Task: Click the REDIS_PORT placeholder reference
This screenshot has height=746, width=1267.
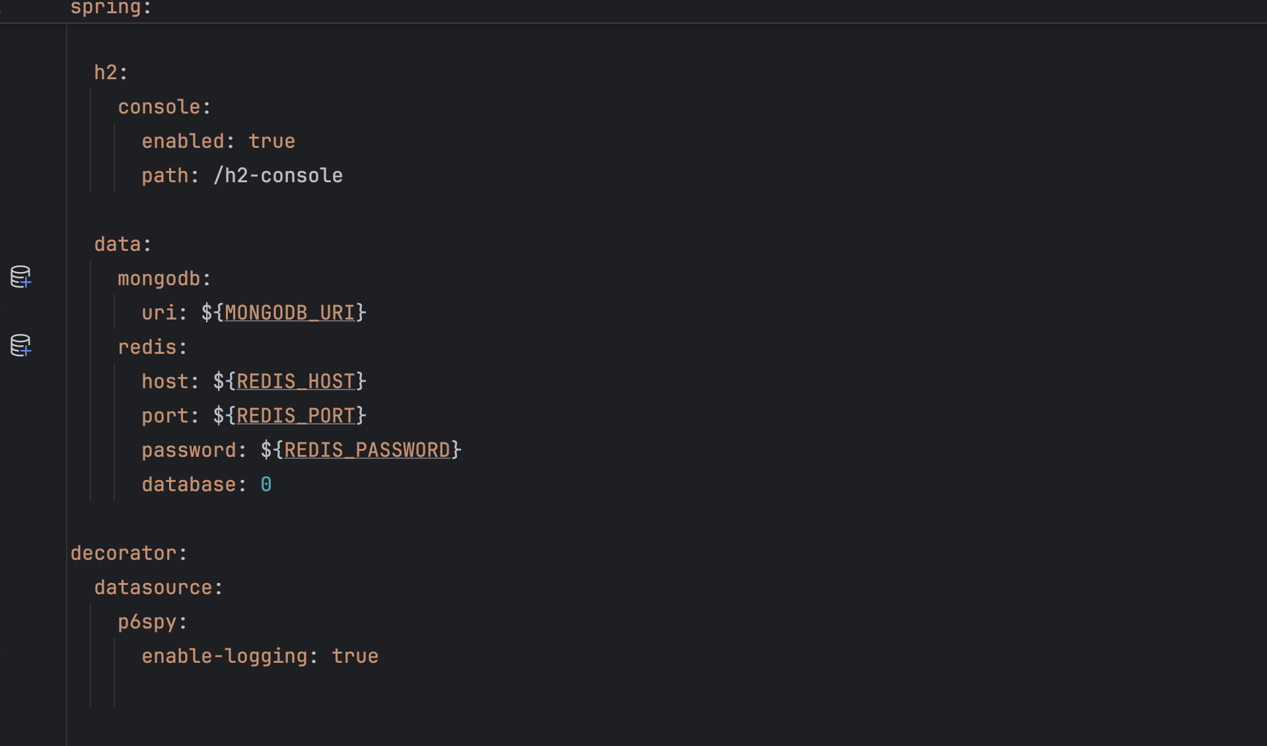Action: coord(295,415)
